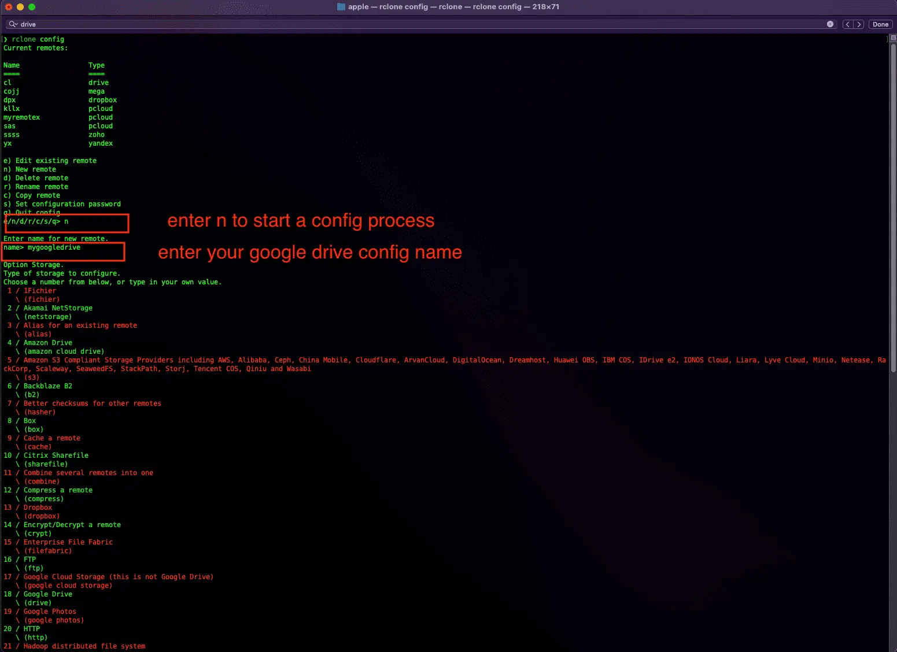This screenshot has width=897, height=652.
Task: Select remote name 'kllx'
Action: 12,109
